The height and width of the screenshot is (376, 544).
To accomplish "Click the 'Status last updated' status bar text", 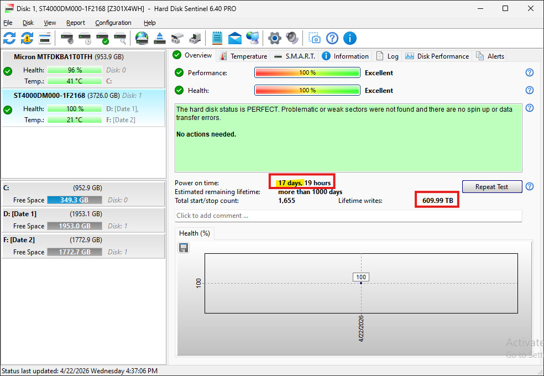I will [x=80, y=371].
